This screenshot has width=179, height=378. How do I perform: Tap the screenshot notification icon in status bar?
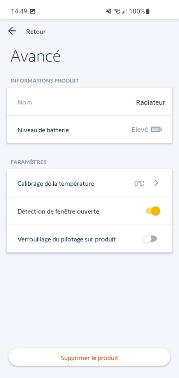pos(33,11)
